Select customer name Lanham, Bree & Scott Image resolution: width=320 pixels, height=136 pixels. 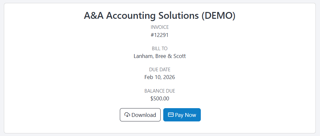[160, 56]
